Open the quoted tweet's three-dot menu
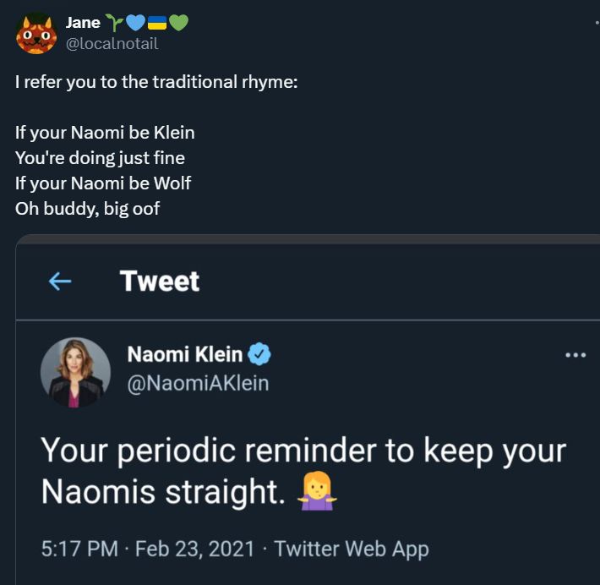 [575, 355]
